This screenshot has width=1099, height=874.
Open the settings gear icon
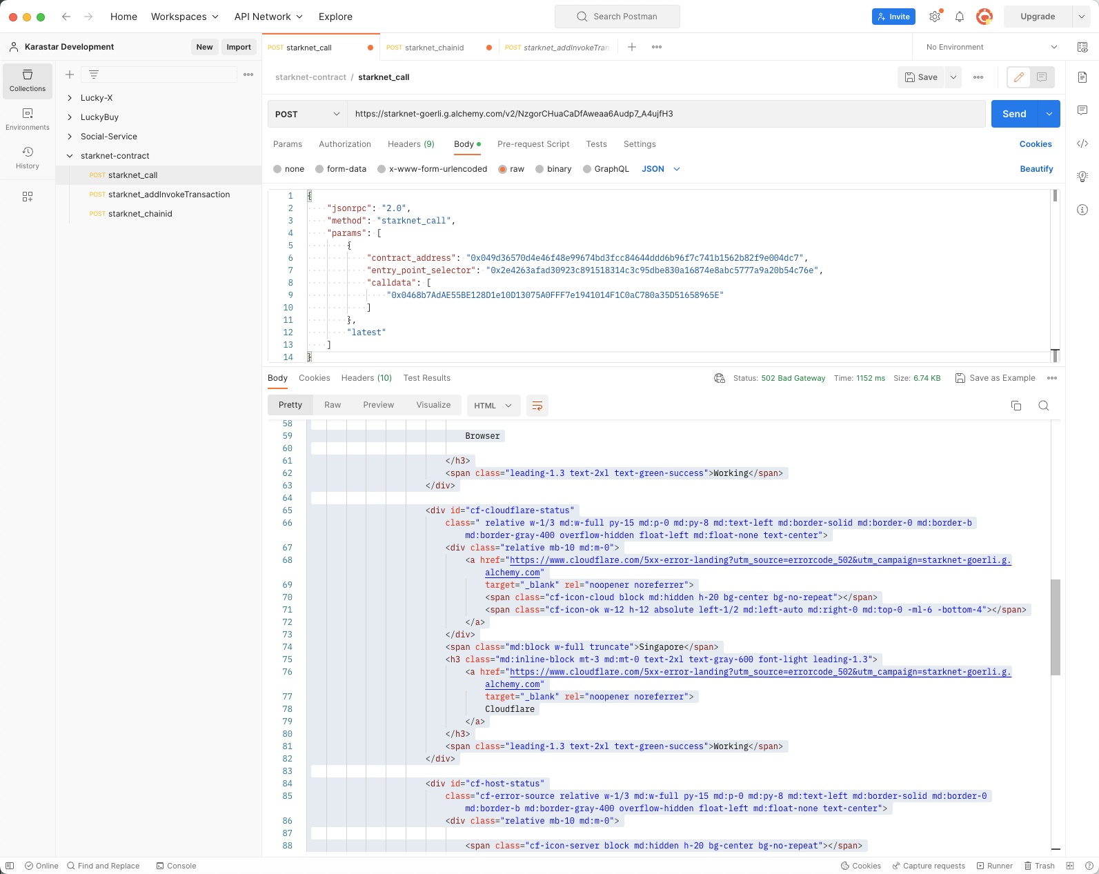click(935, 17)
